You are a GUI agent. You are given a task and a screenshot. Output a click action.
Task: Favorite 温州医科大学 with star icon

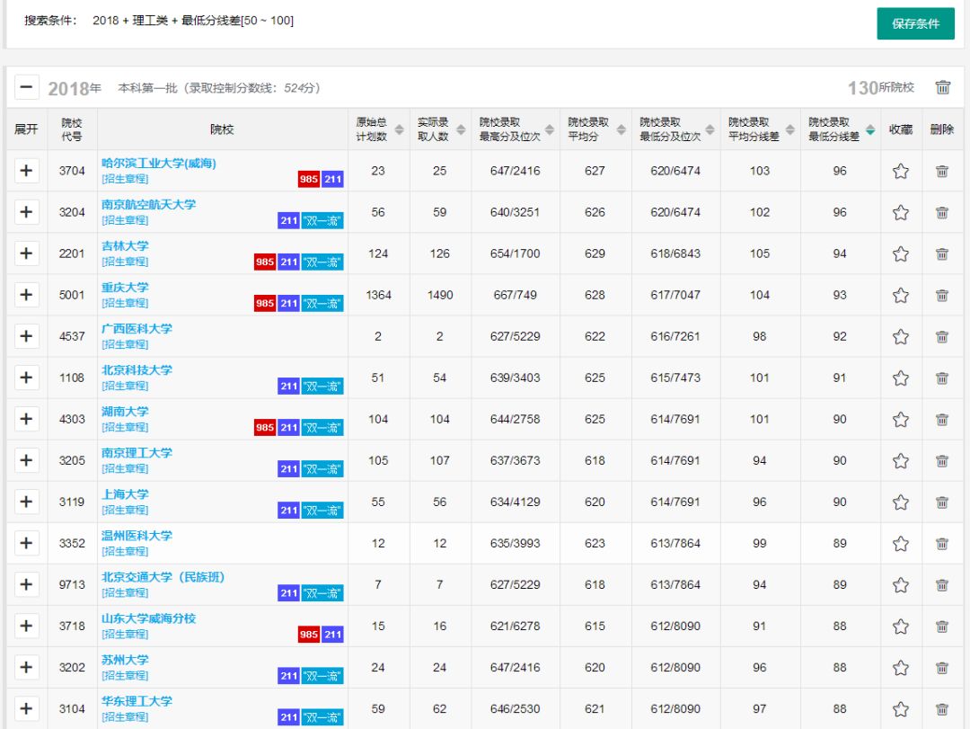click(901, 544)
